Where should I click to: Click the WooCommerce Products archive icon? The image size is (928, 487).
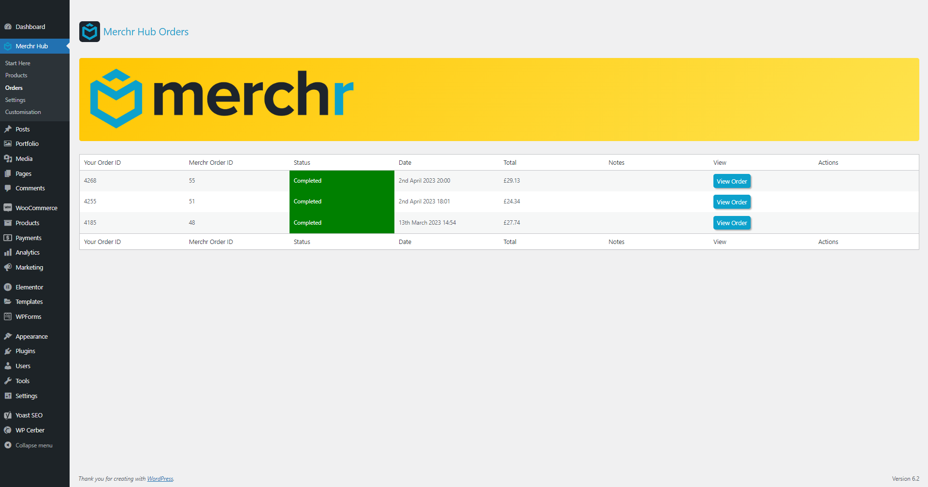pyautogui.click(x=8, y=223)
